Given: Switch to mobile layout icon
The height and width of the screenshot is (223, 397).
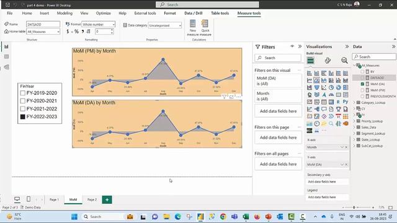Looking at the screenshot, I should 29,199.
